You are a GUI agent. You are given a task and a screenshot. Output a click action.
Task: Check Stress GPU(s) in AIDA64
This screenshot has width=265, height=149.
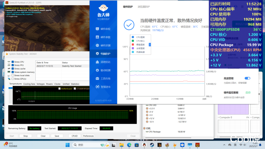click(x=13, y=79)
